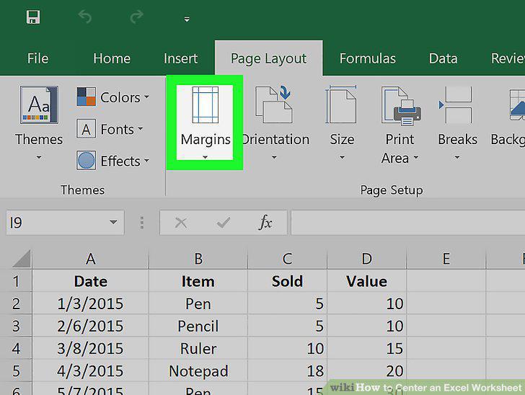Click the Undo arrow icon
525x395 pixels.
[84, 17]
